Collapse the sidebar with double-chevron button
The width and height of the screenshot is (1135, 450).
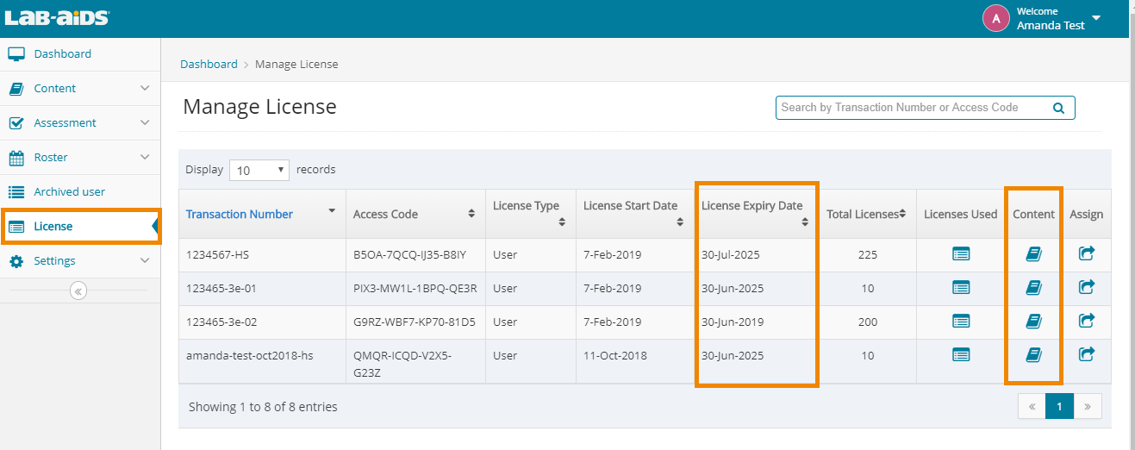tap(78, 291)
